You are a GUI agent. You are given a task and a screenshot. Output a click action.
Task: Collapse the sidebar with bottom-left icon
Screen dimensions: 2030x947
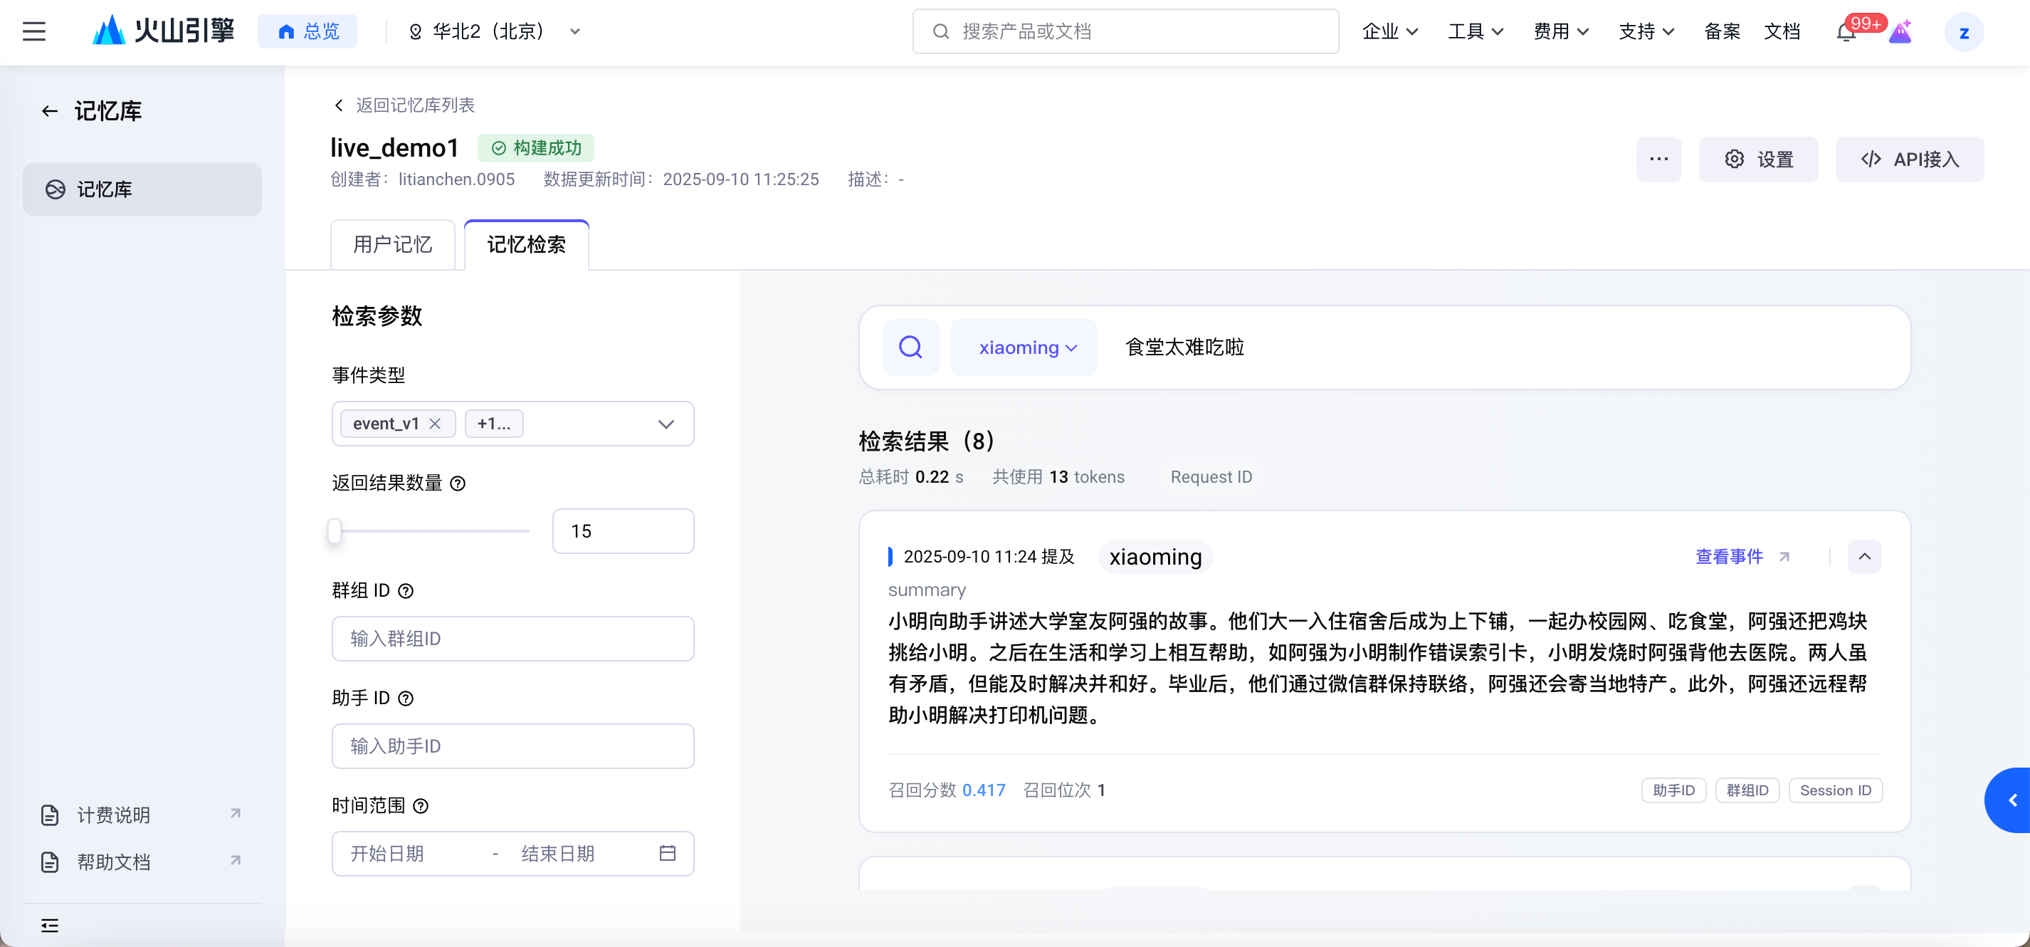click(50, 925)
